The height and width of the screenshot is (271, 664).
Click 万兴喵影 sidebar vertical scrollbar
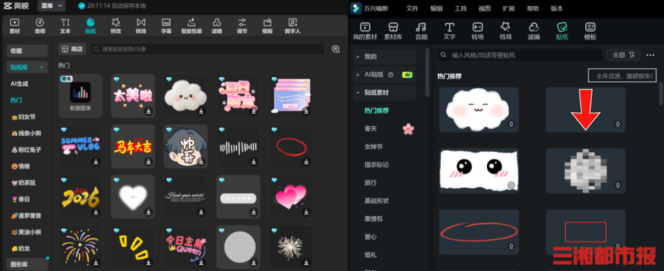427,72
